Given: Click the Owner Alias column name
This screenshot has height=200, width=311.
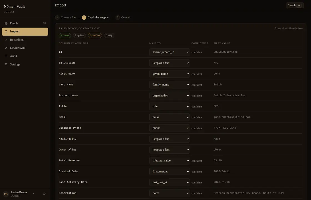Looking at the screenshot, I should tap(67, 150).
